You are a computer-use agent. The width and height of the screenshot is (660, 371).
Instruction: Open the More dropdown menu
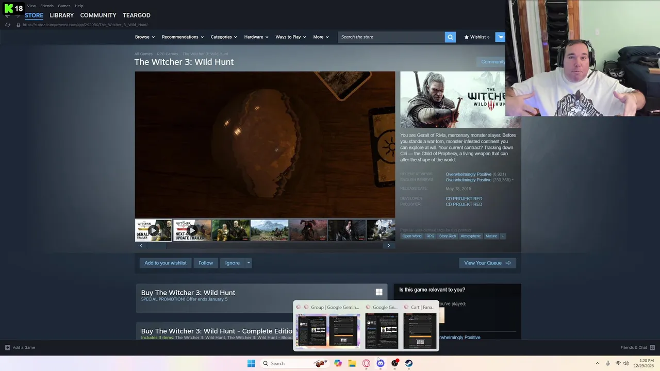coord(321,37)
